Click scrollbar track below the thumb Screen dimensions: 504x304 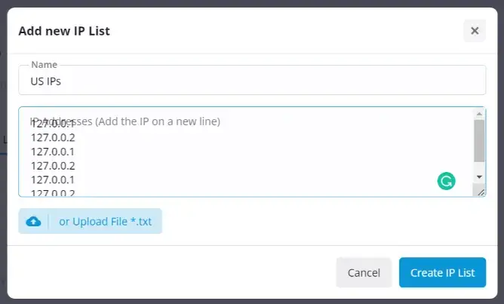click(479, 167)
